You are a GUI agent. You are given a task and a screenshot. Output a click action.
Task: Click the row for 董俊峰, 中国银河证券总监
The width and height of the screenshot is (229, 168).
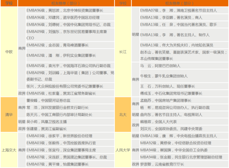pos(70,100)
